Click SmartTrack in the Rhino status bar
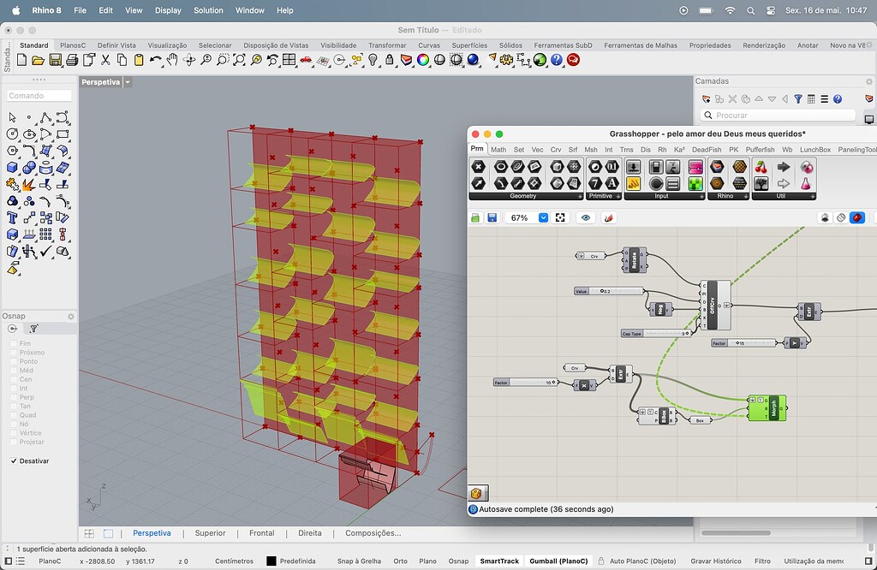The height and width of the screenshot is (570, 877). tap(501, 561)
